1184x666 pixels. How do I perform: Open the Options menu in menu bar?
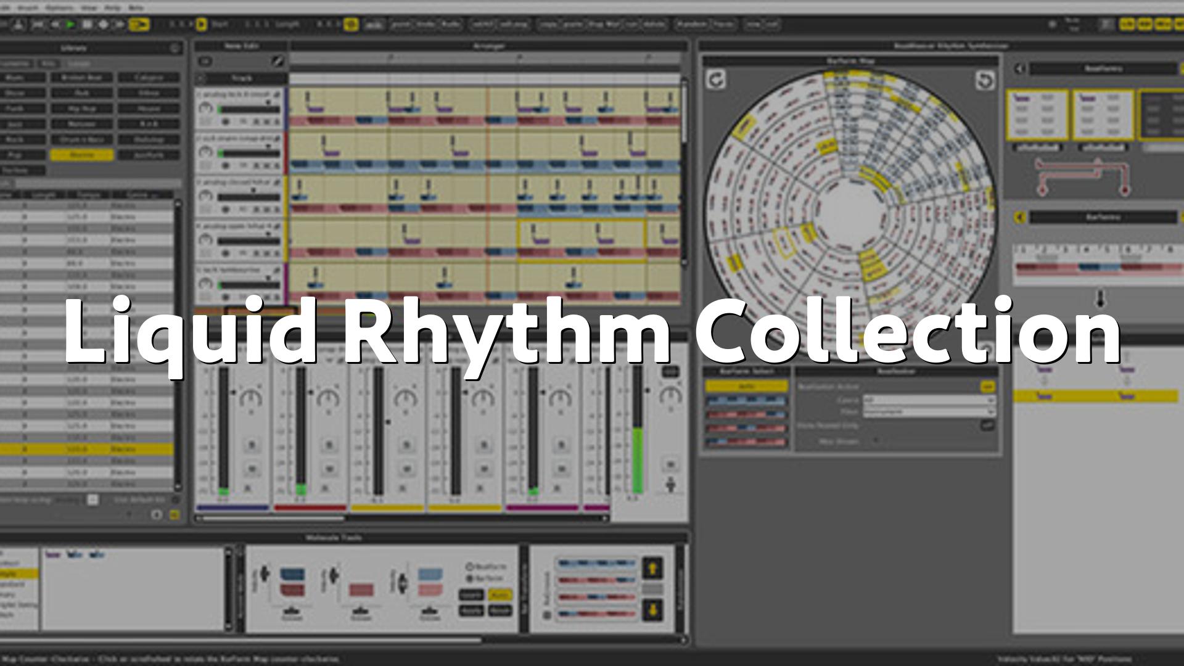tap(60, 8)
